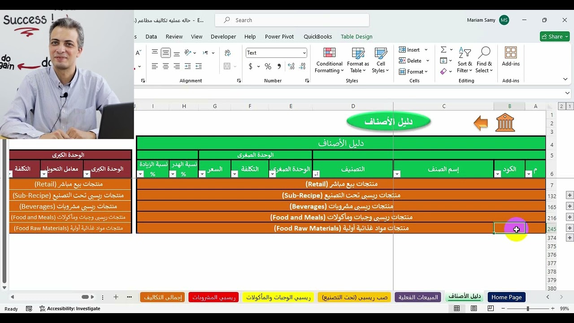Apply comma style format
The image size is (574, 323).
tap(279, 66)
